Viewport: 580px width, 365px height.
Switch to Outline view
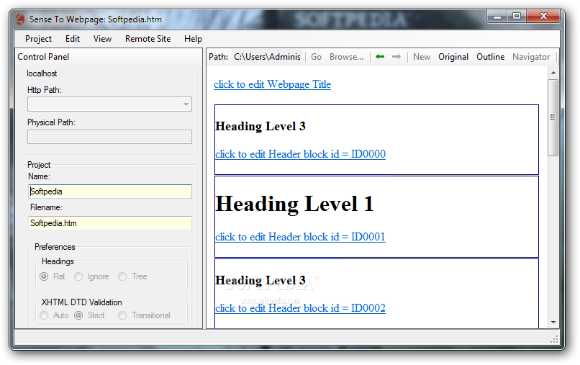[x=491, y=57]
